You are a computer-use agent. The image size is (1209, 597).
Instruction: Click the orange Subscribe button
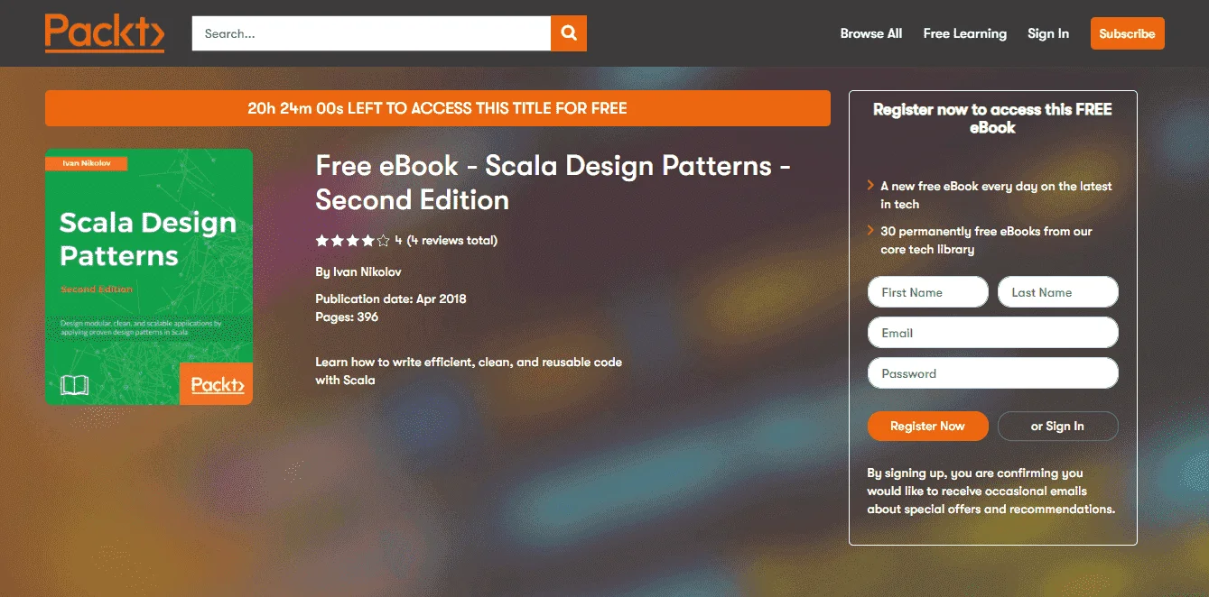click(1127, 33)
